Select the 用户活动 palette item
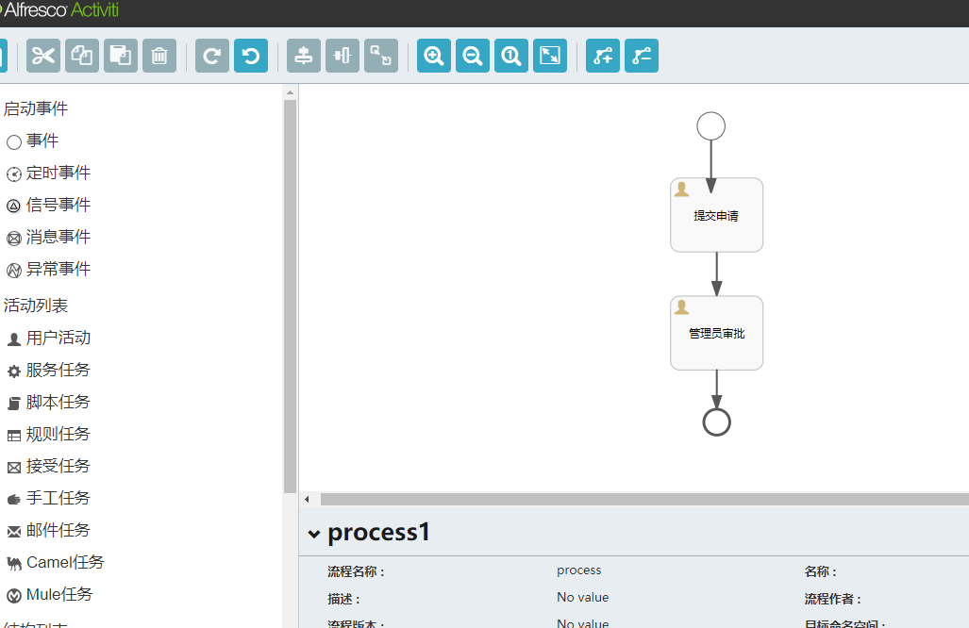Image resolution: width=969 pixels, height=628 pixels. 49,338
